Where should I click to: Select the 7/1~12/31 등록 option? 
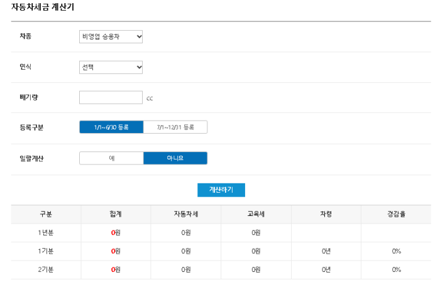point(175,127)
